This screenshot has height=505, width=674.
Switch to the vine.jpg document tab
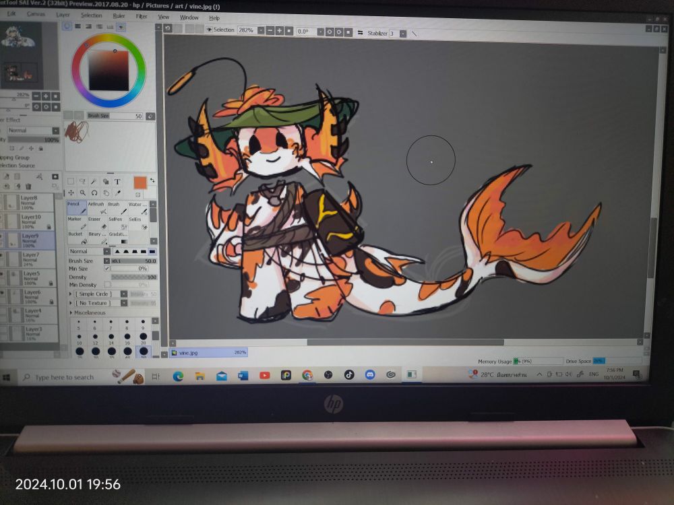(209, 353)
